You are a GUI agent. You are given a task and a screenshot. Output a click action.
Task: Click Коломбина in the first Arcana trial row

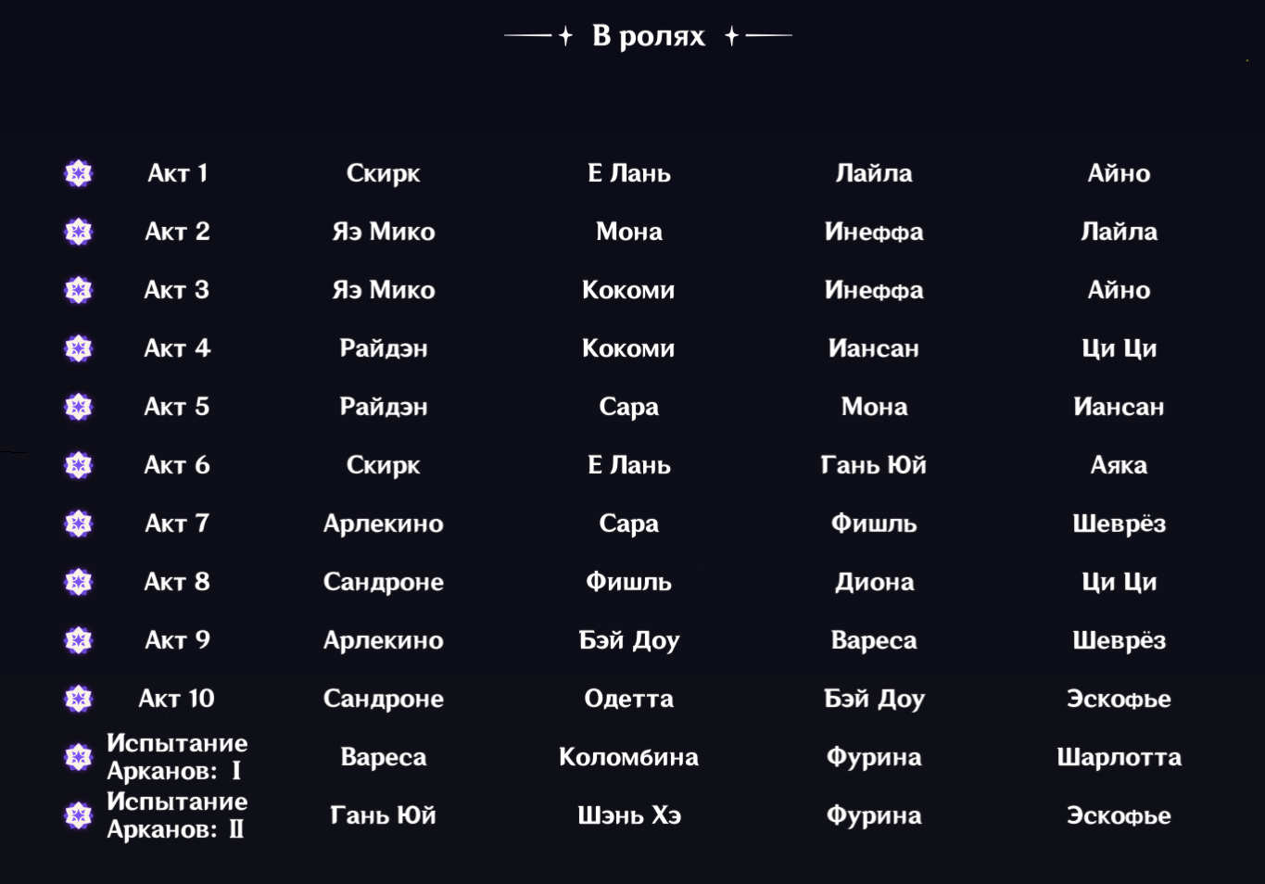click(x=628, y=757)
